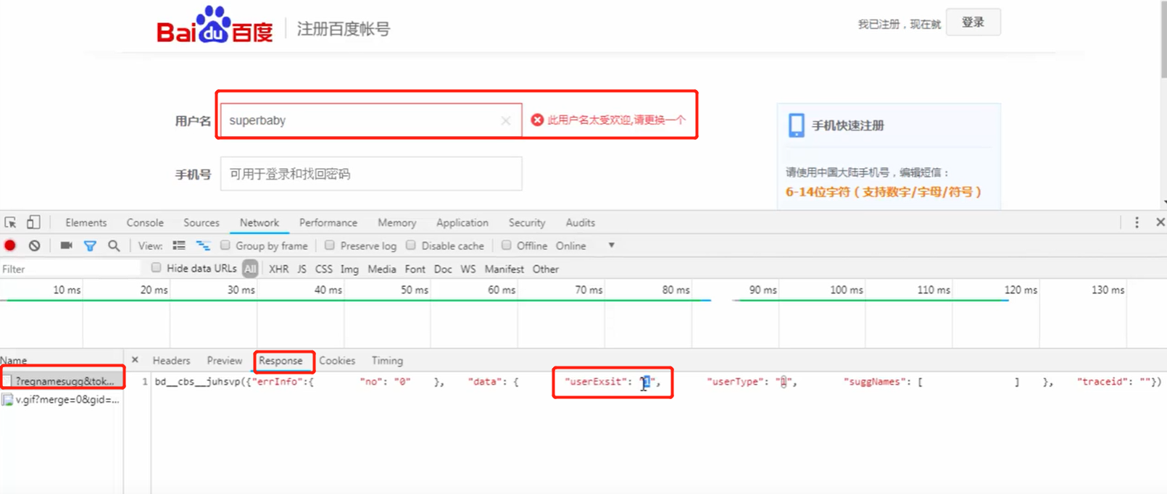
Task: Click the phone quick registration icon
Action: point(796,125)
